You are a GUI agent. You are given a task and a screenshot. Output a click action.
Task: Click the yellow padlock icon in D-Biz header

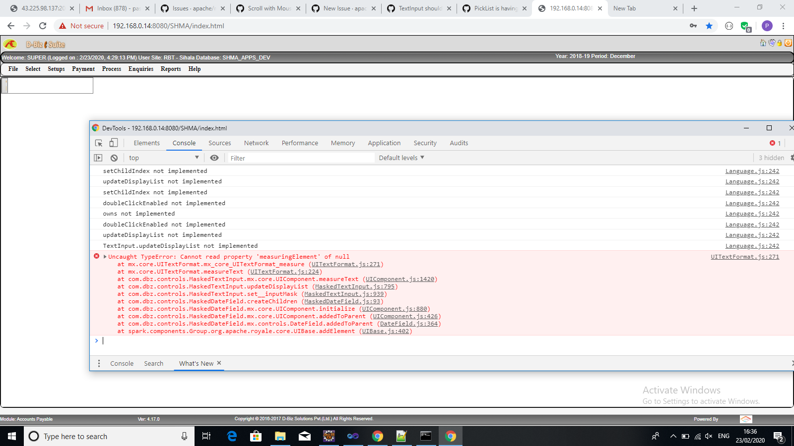click(780, 43)
